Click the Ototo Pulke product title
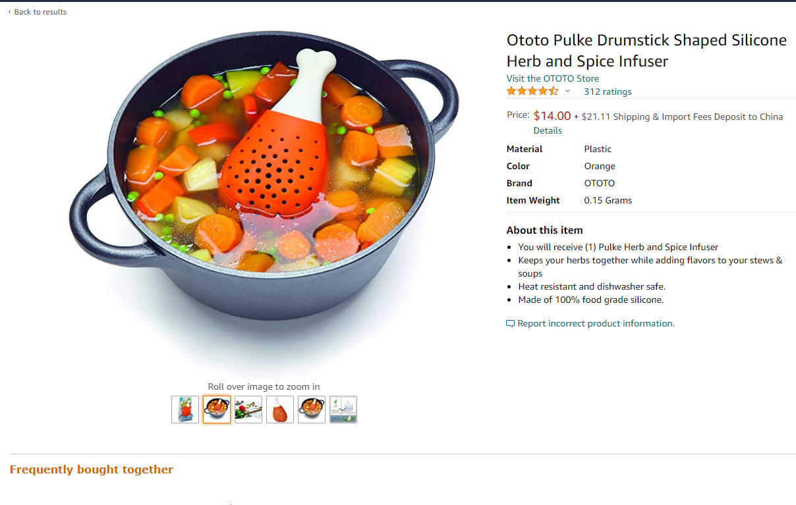 646,51
